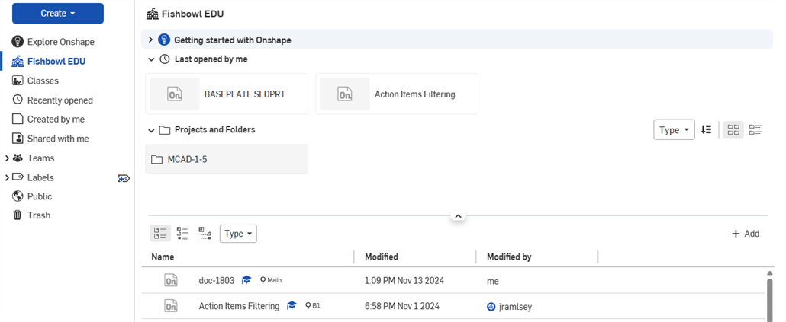Image resolution: width=786 pixels, height=322 pixels.
Task: Click the Created by me document icon
Action: click(x=18, y=119)
